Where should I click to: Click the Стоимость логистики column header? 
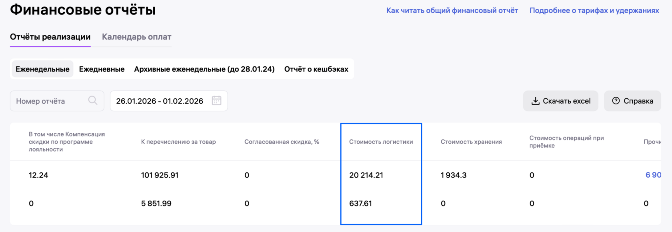coord(381,142)
